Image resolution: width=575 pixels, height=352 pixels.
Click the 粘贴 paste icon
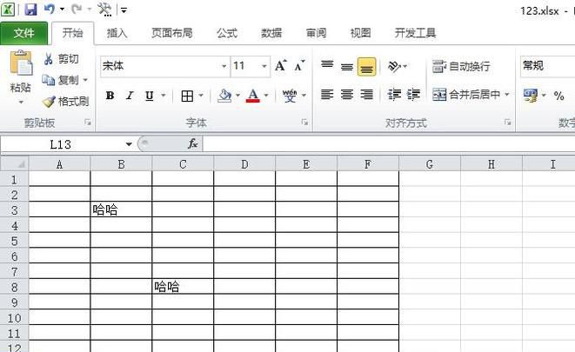pyautogui.click(x=21, y=63)
